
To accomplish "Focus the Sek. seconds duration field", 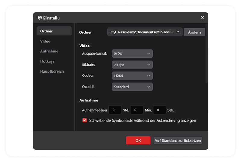I will click(160, 110).
